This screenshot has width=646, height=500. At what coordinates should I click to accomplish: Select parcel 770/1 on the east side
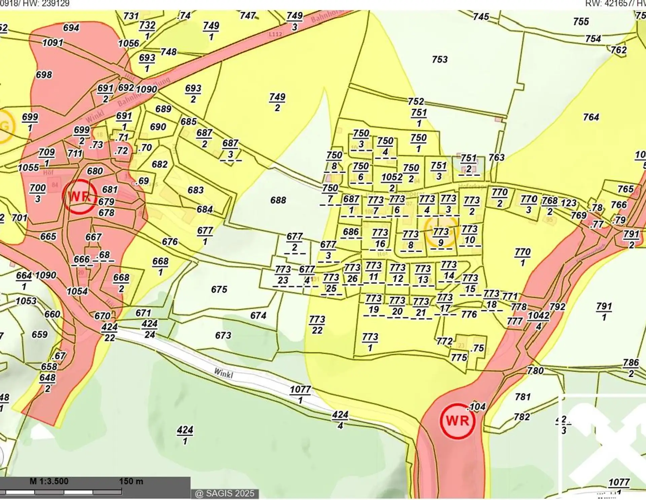pos(522,257)
